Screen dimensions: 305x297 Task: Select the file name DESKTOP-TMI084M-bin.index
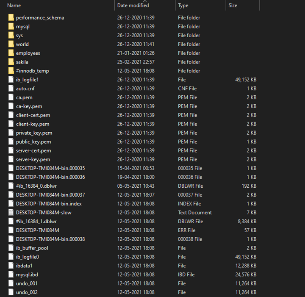click(49, 204)
